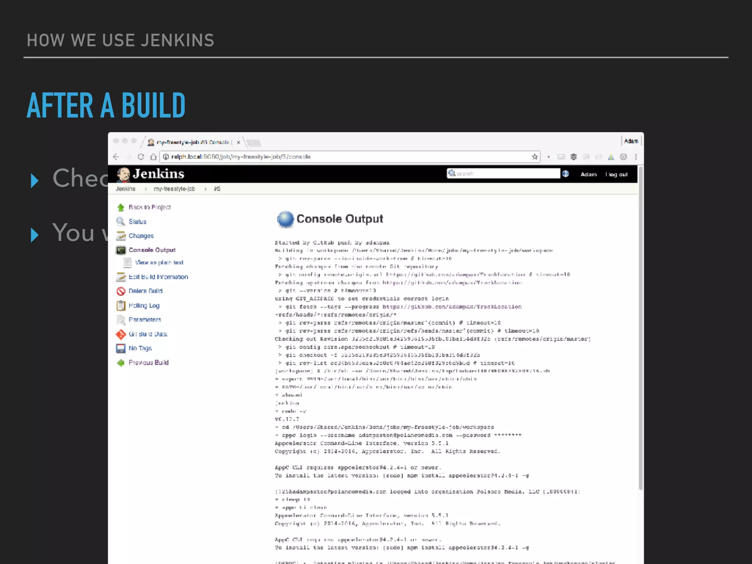Reload the page with the refresh icon
Image resolution: width=752 pixels, height=564 pixels.
pyautogui.click(x=141, y=157)
